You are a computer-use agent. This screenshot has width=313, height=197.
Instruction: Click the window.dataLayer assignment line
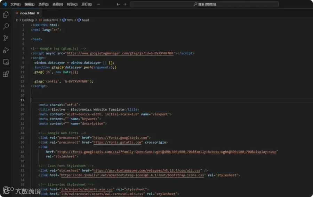pyautogui.click(x=74, y=63)
